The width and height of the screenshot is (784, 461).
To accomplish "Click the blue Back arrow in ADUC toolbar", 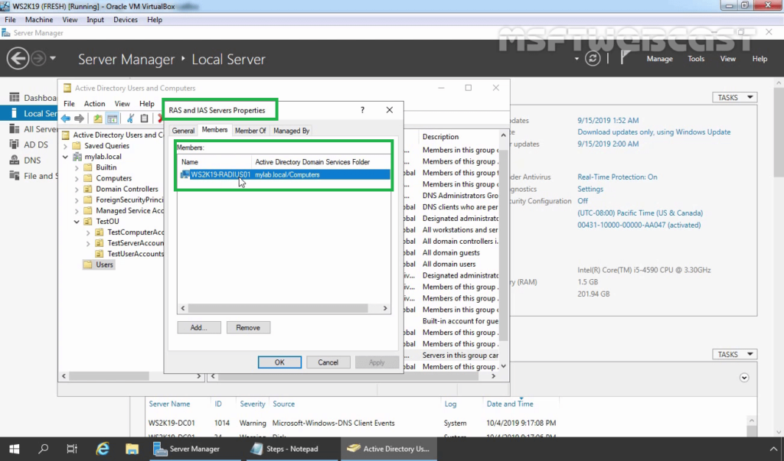I will tap(66, 118).
